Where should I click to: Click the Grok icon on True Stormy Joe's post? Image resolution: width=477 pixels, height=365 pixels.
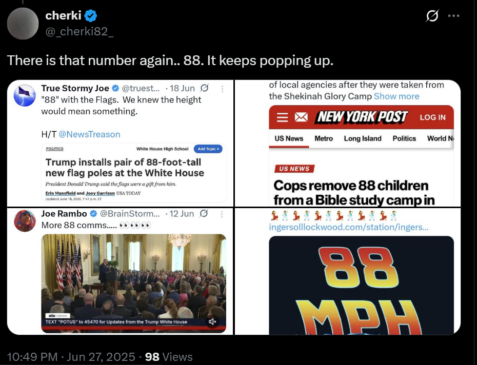pyautogui.click(x=205, y=88)
